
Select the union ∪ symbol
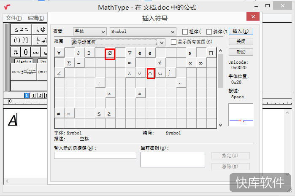tap(161, 73)
